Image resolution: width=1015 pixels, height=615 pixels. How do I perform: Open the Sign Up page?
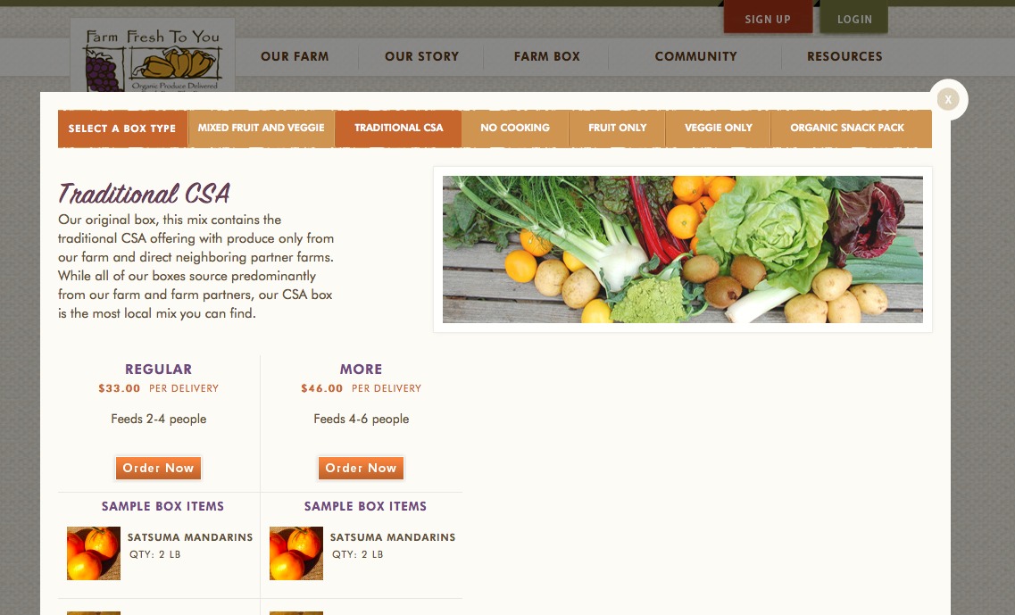point(768,18)
